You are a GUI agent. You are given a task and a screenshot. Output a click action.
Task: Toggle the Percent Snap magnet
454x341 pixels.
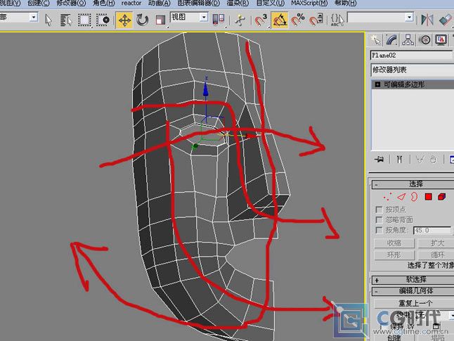coord(298,20)
